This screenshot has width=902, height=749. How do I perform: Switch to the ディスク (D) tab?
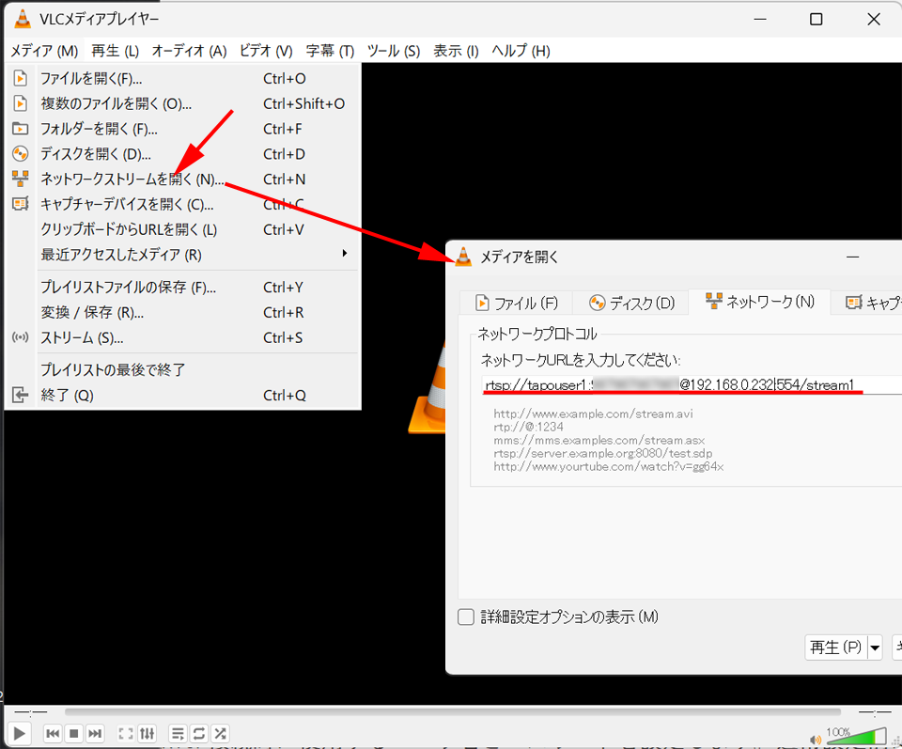pyautogui.click(x=631, y=303)
